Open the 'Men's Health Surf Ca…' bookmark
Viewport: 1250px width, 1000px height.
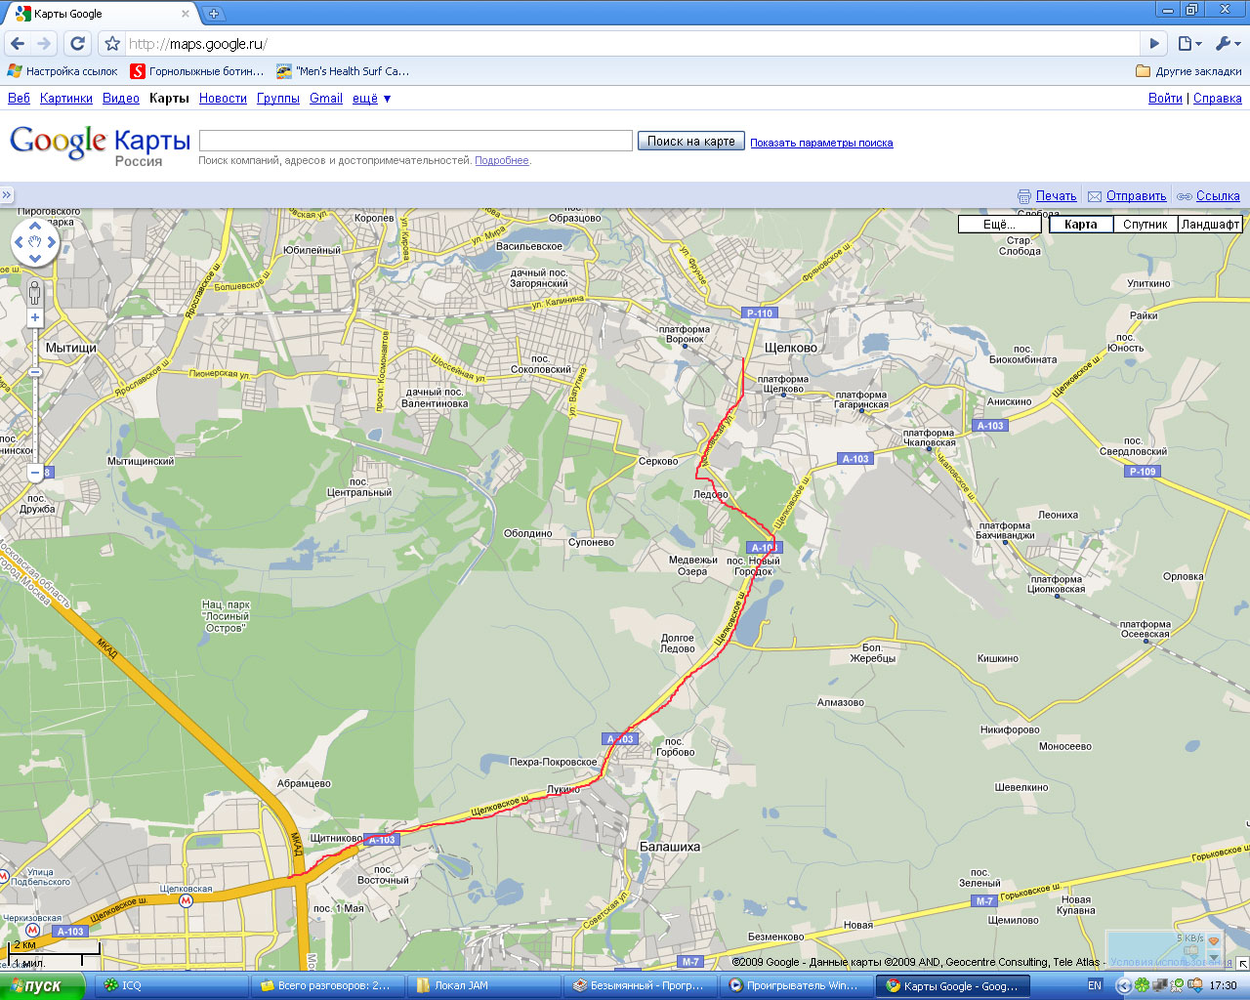[343, 71]
